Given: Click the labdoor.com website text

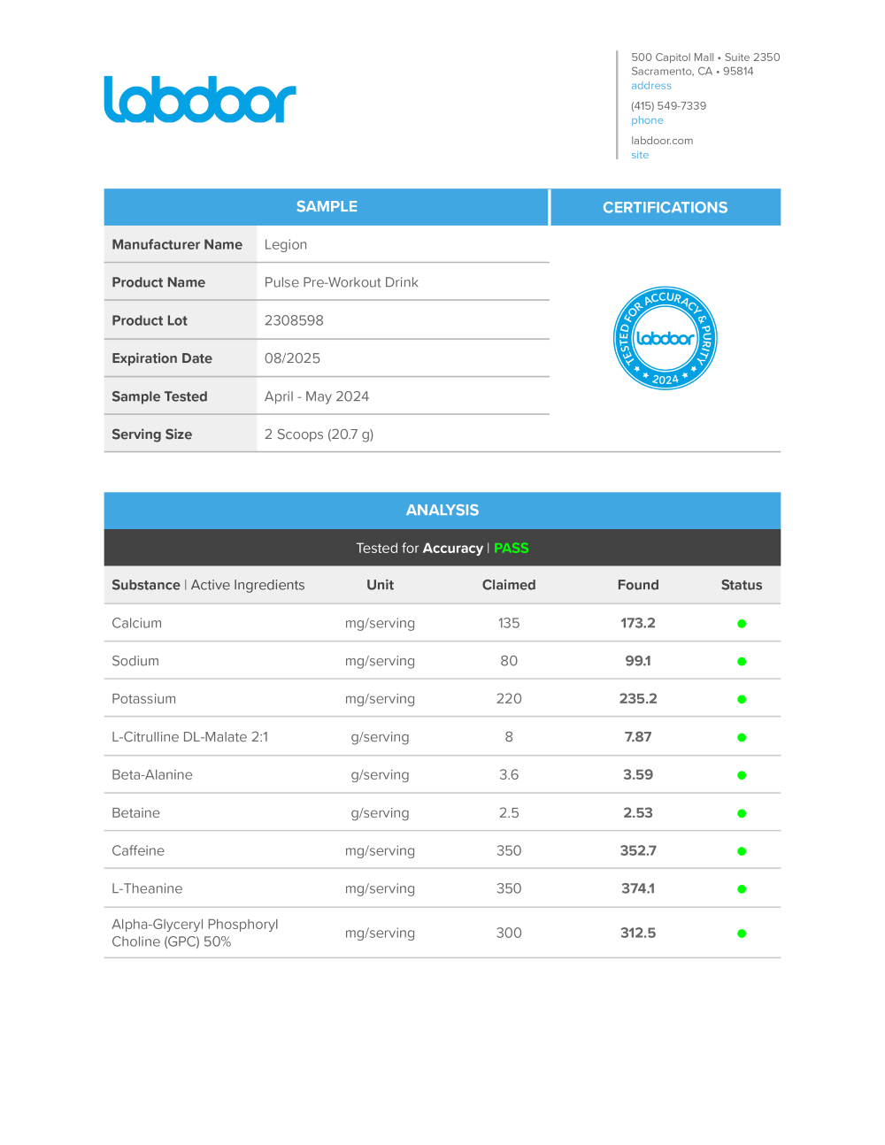Looking at the screenshot, I should point(662,141).
